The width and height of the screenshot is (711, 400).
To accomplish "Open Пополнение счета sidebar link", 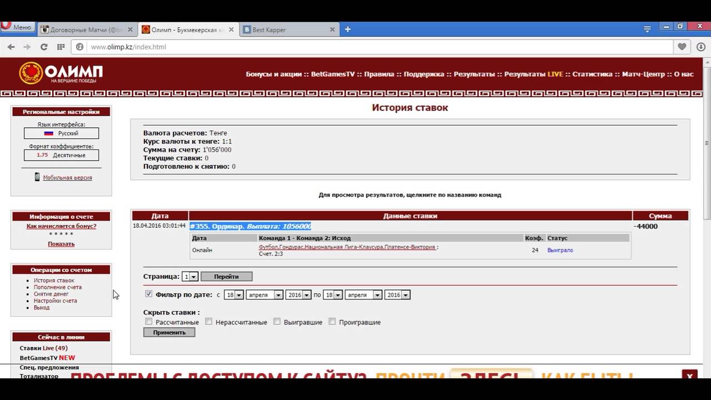I will point(58,287).
